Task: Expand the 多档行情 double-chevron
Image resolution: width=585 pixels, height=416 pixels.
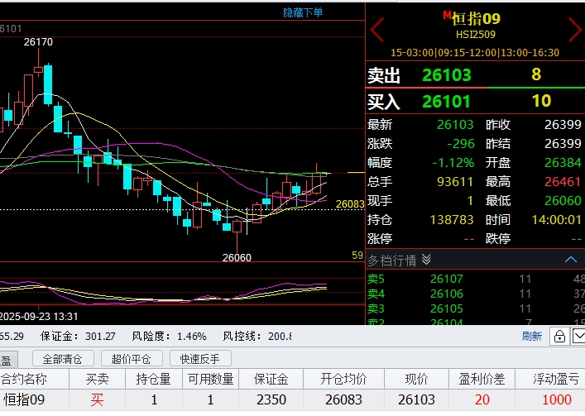Action: (x=426, y=260)
